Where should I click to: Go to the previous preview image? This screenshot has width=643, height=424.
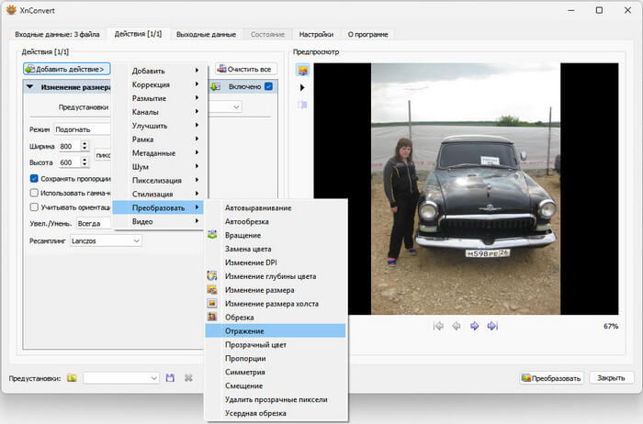[457, 326]
